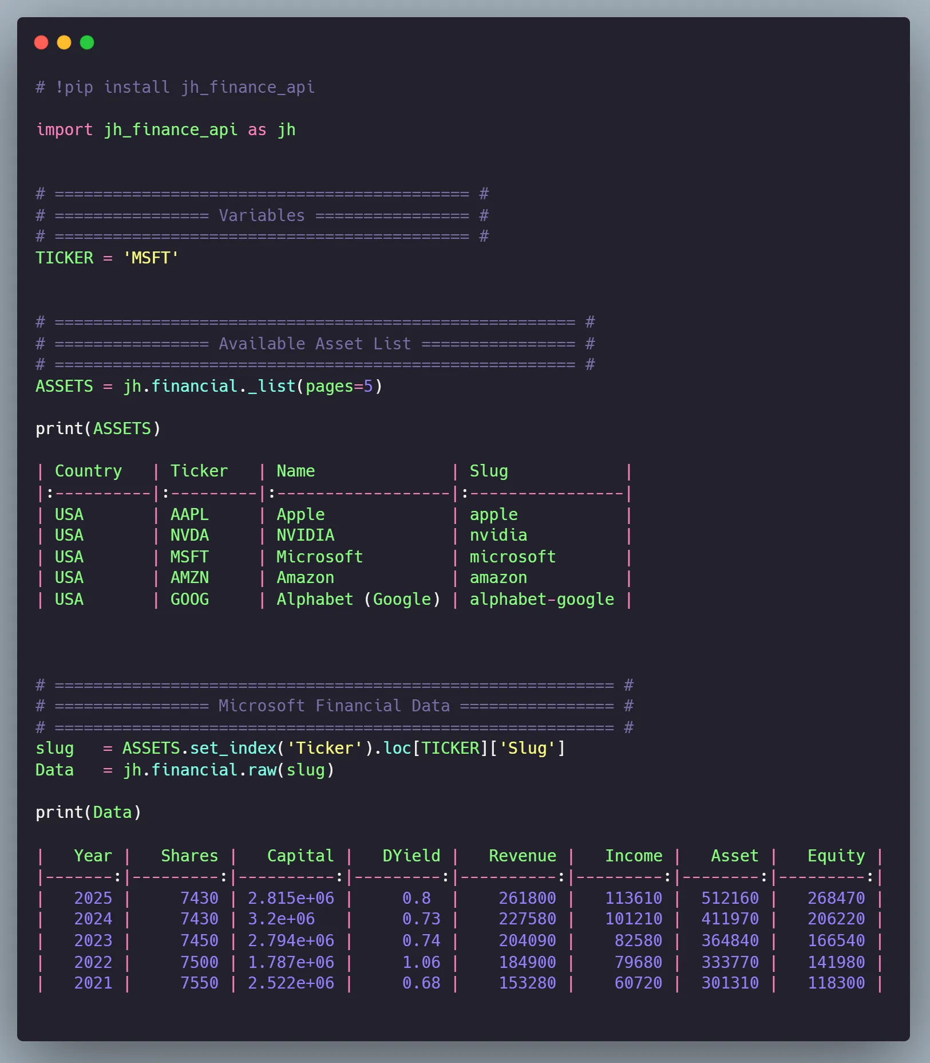Click the print(ASSETS) statement
Screen dimensions: 930x1063
coord(98,429)
